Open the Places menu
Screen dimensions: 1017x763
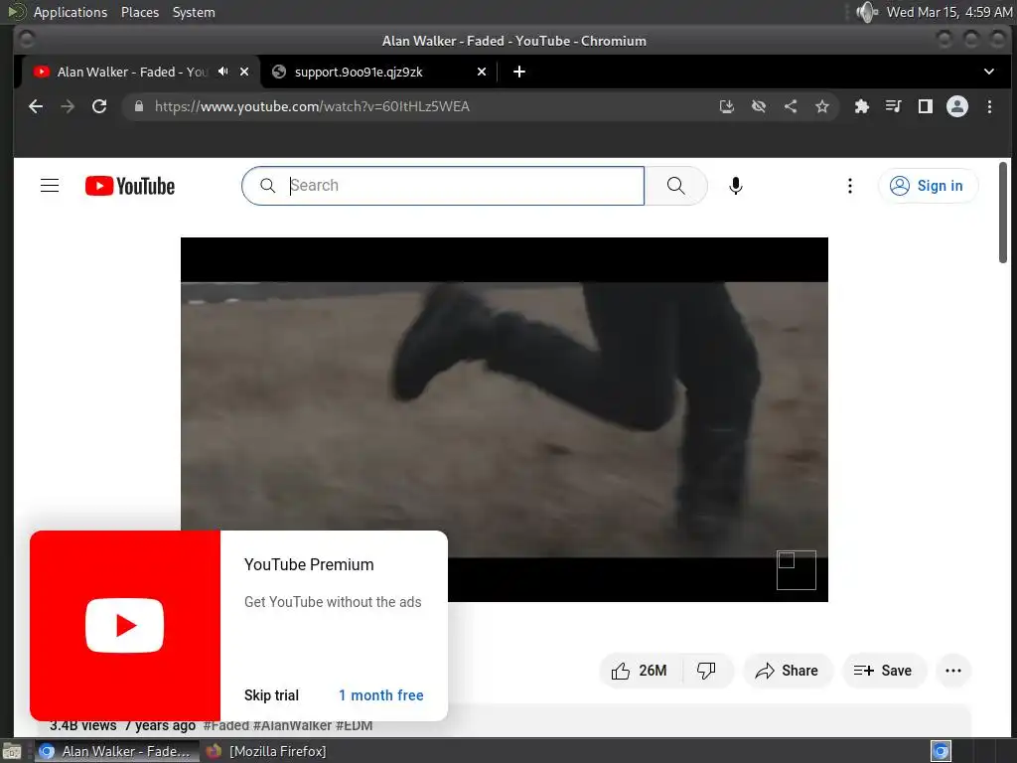140,12
